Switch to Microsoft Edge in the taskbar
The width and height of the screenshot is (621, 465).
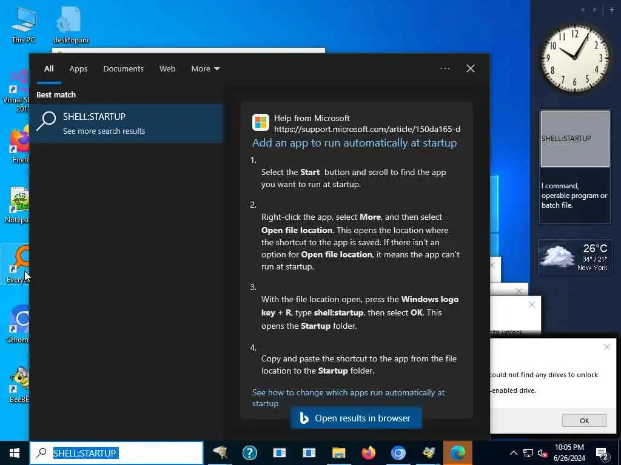[x=458, y=453]
